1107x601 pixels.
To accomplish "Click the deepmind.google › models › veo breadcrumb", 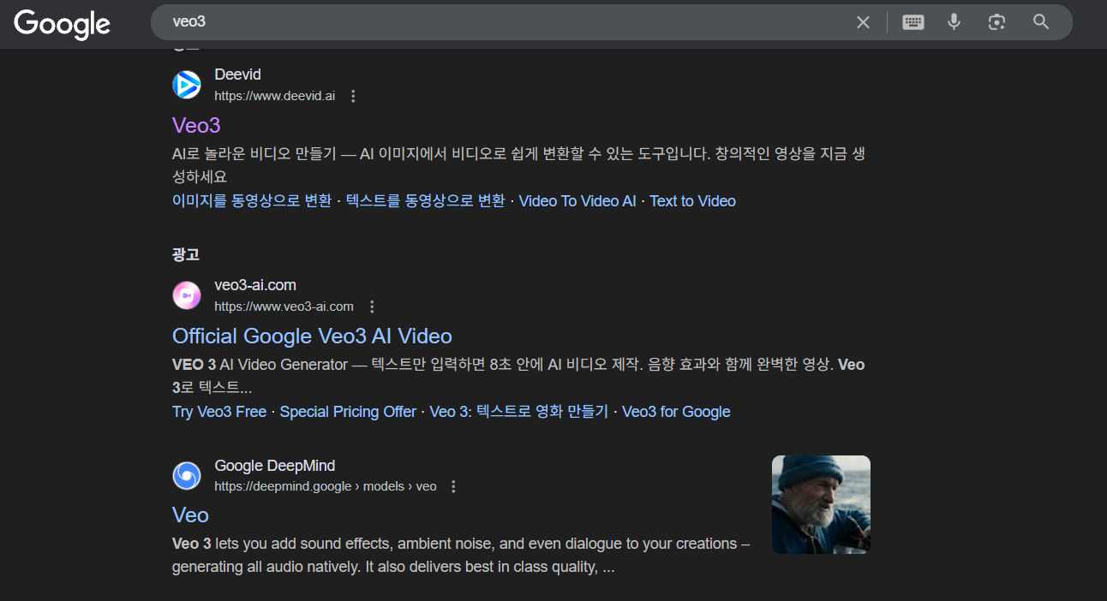I will click(326, 486).
